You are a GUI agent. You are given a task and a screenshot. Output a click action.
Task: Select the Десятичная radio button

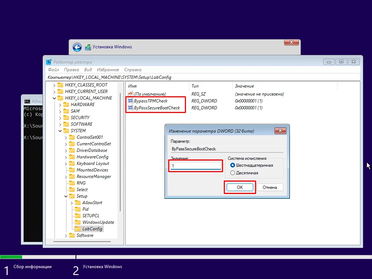(233, 173)
